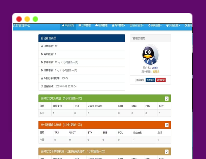Click the red close window button

point(19,19)
